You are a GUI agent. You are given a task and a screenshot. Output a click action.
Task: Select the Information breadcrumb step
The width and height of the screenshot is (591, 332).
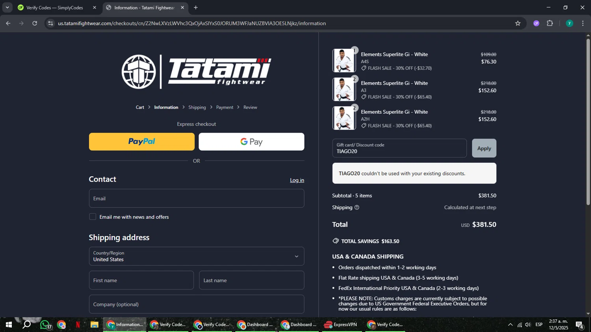click(x=166, y=107)
